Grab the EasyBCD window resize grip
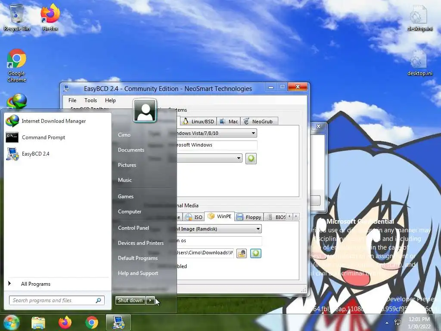This screenshot has width=441, height=331. [304, 290]
